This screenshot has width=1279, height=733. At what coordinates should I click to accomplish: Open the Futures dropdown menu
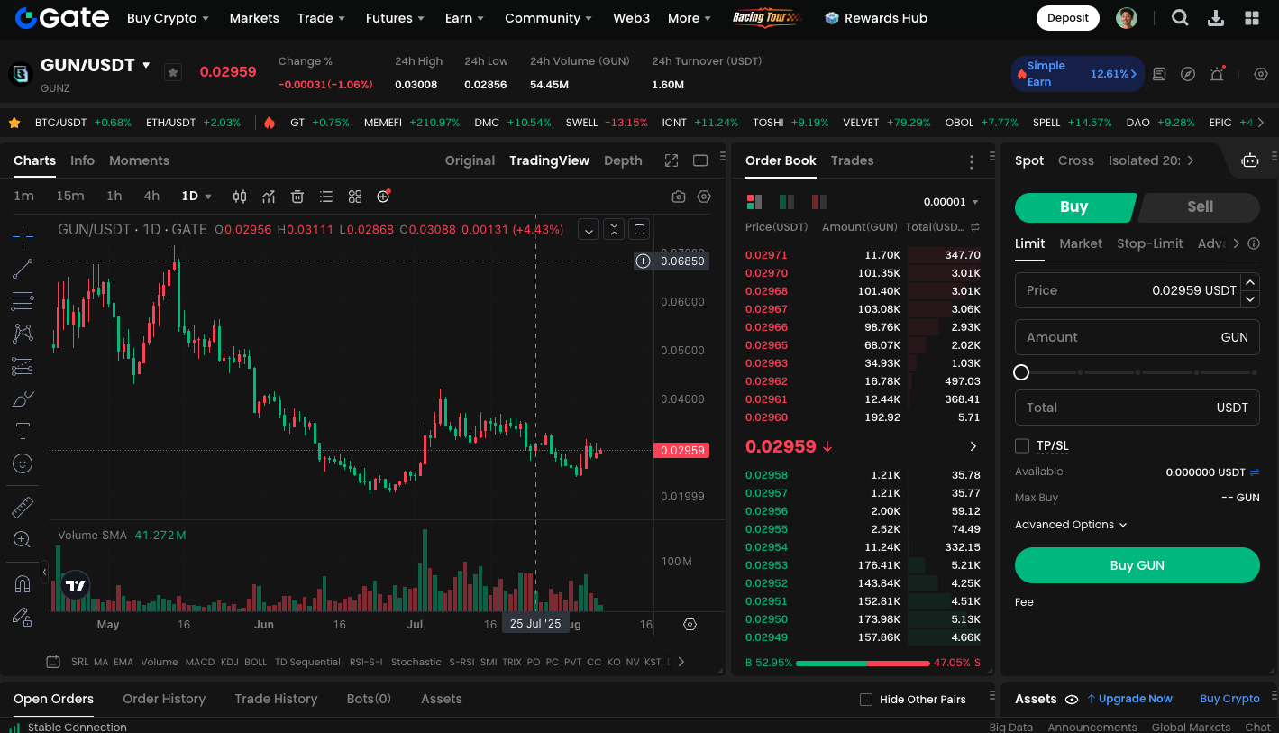point(395,18)
